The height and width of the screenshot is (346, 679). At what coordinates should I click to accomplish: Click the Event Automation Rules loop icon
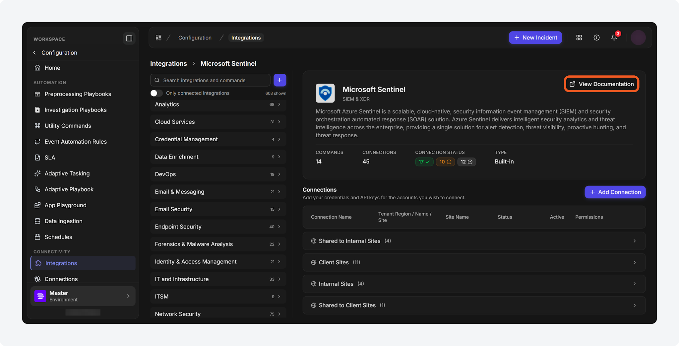point(37,142)
